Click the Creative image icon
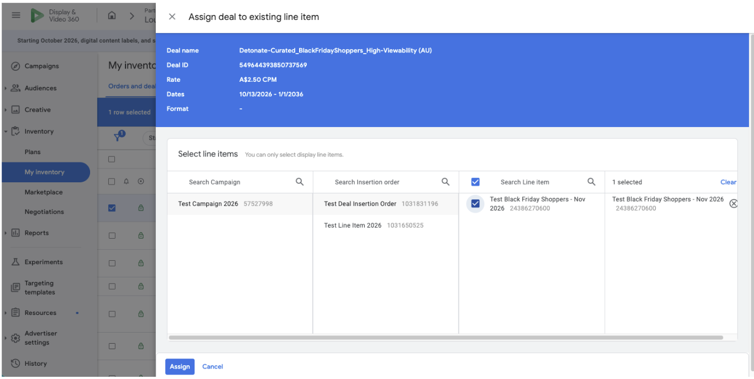The width and height of the screenshot is (754, 379). (15, 110)
